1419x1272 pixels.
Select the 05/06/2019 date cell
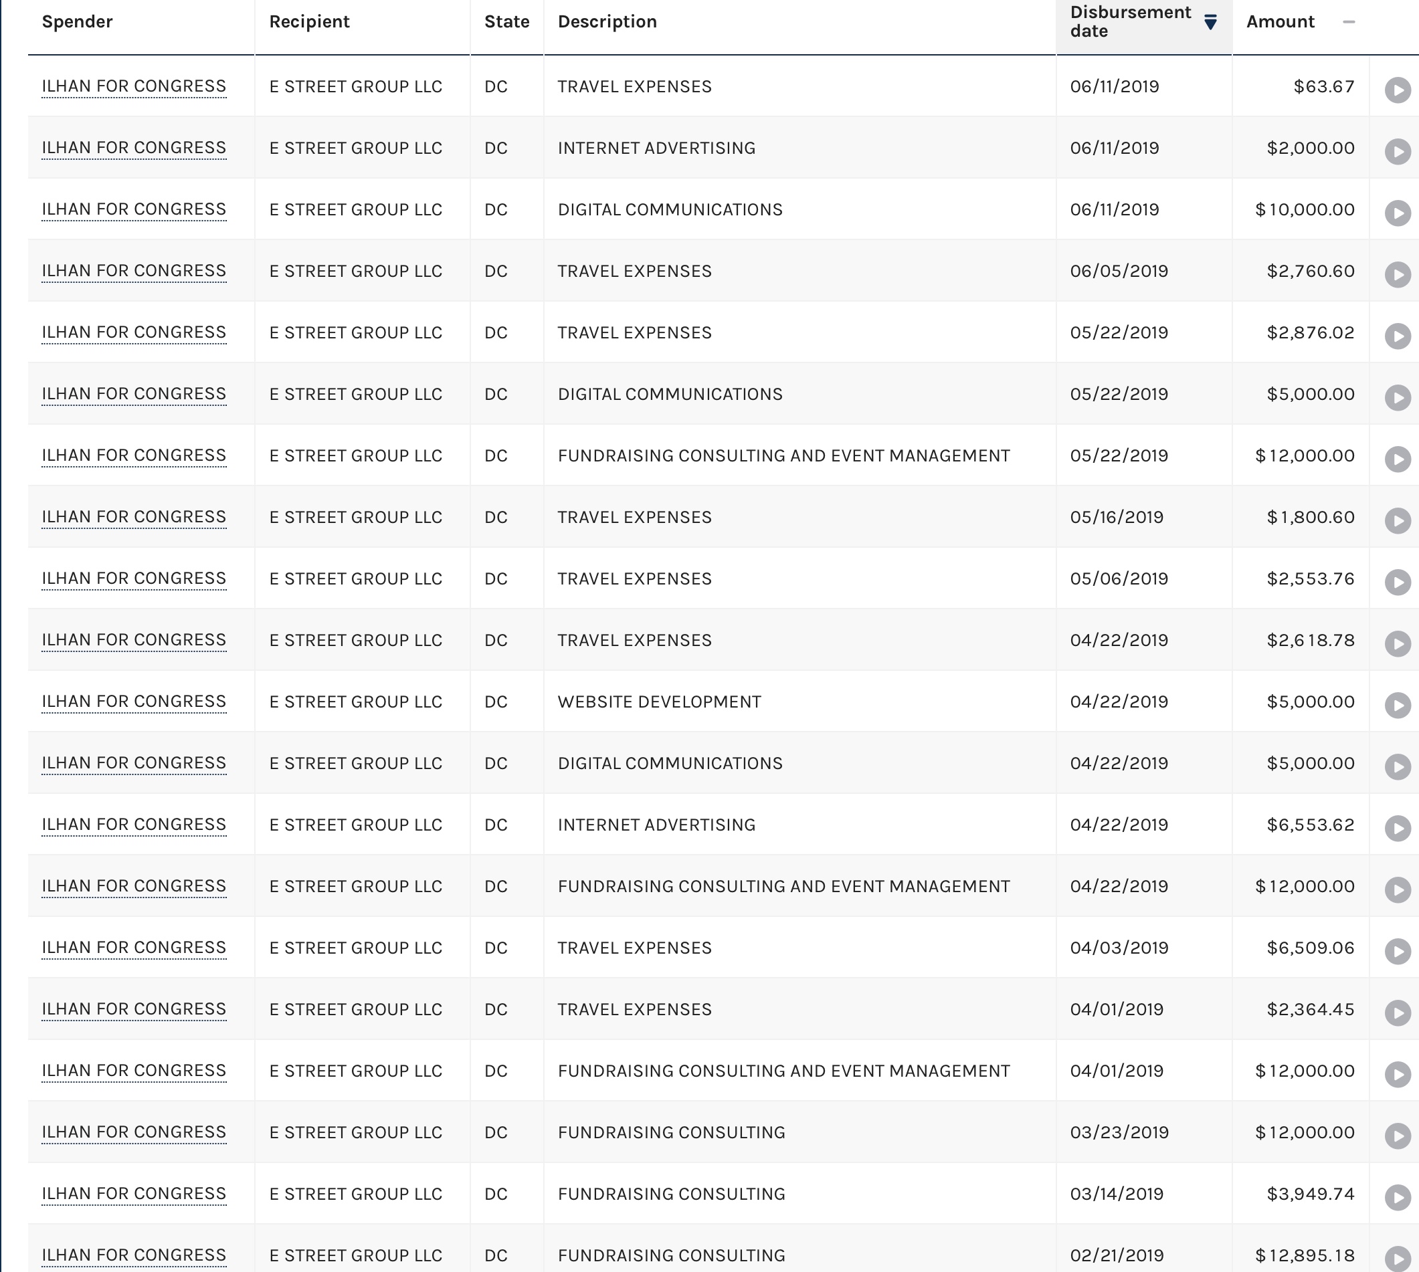pos(1119,578)
